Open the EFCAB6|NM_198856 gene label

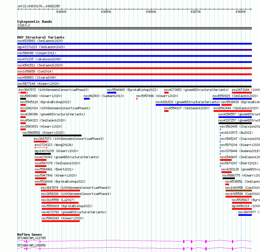[x=32, y=245]
